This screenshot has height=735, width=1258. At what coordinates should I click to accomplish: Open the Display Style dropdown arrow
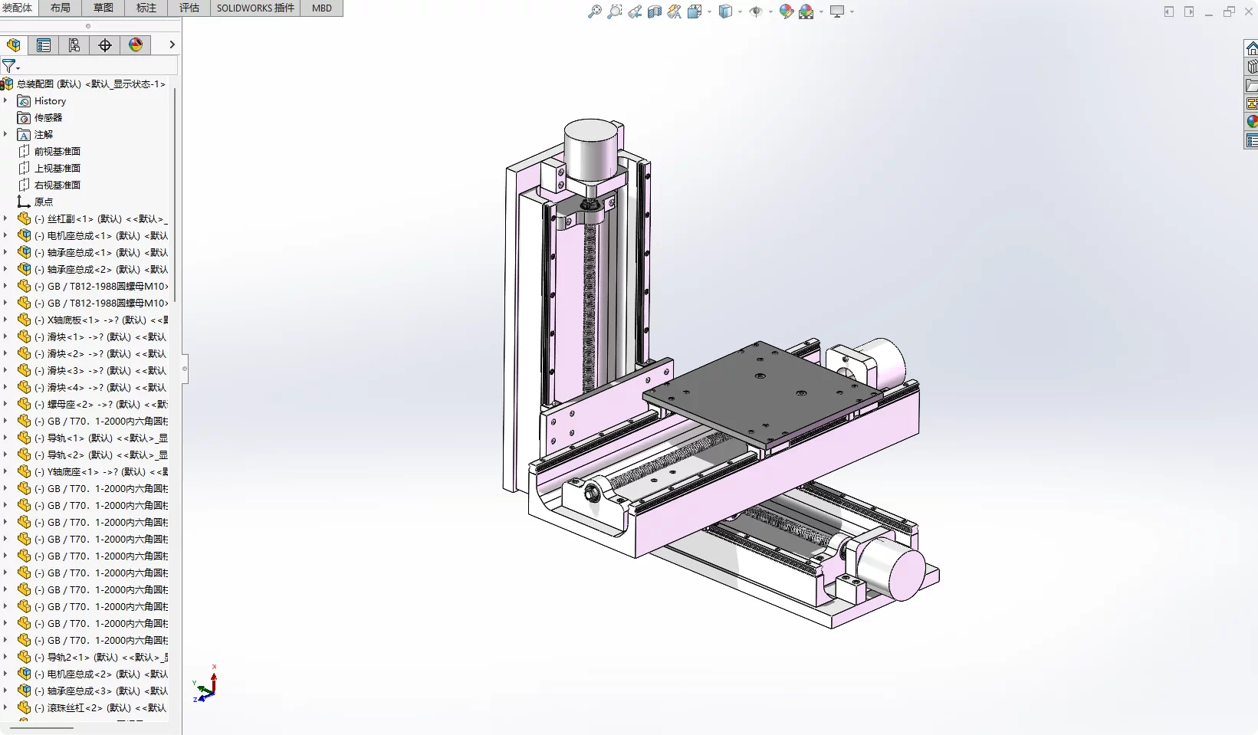point(740,12)
